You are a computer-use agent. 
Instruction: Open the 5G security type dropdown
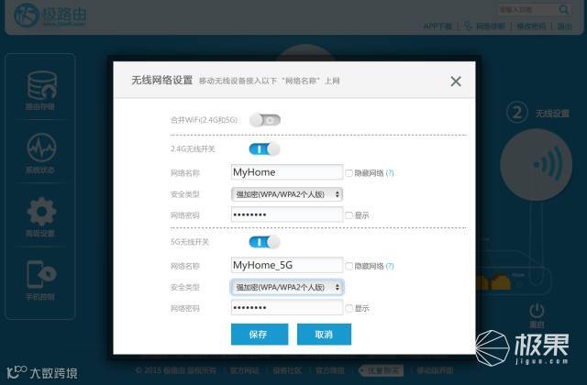coord(287,287)
